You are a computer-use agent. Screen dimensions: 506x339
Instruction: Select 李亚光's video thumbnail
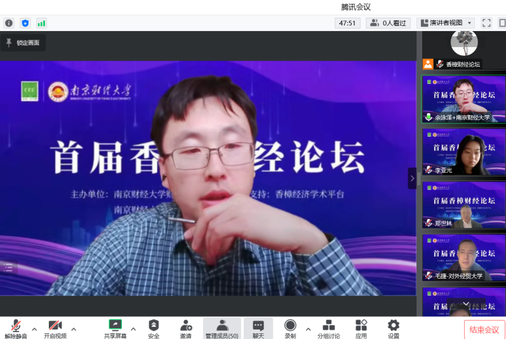(463, 152)
